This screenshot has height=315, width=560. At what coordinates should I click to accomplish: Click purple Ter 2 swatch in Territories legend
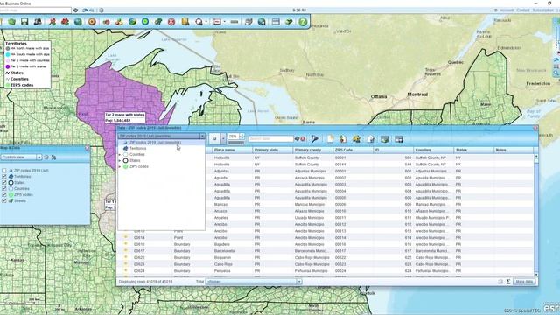(x=8, y=66)
